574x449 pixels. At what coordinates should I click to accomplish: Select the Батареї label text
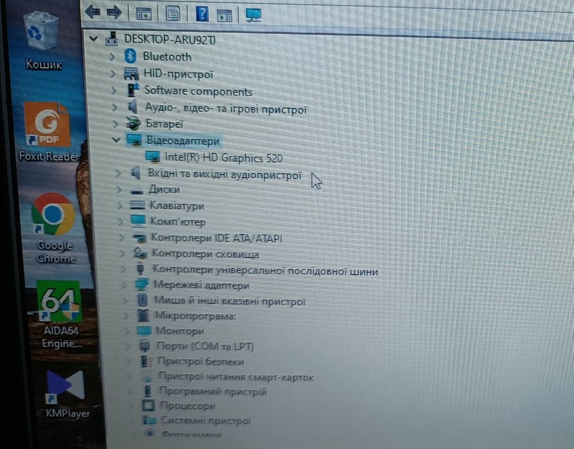point(165,124)
